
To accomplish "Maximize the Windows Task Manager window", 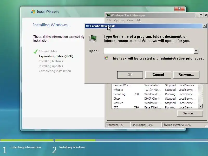I will pos(201,15).
